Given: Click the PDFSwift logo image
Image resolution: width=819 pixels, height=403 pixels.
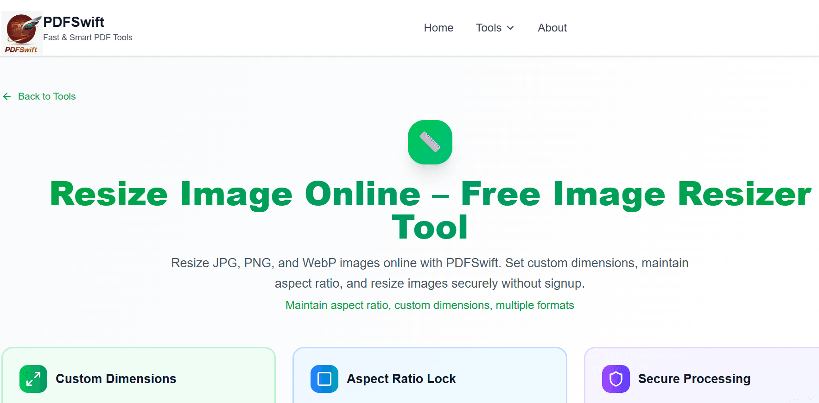Looking at the screenshot, I should click(x=22, y=32).
